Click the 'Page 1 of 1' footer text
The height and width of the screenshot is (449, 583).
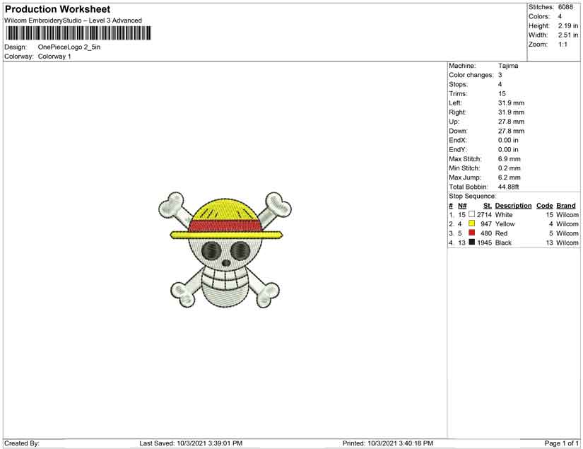pos(561,443)
